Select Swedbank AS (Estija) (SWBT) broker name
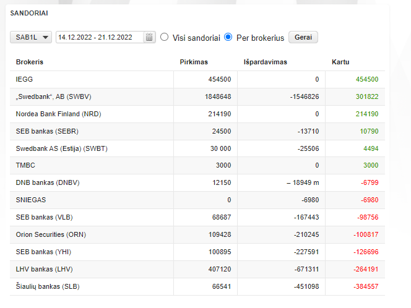411x308 pixels. coord(62,148)
